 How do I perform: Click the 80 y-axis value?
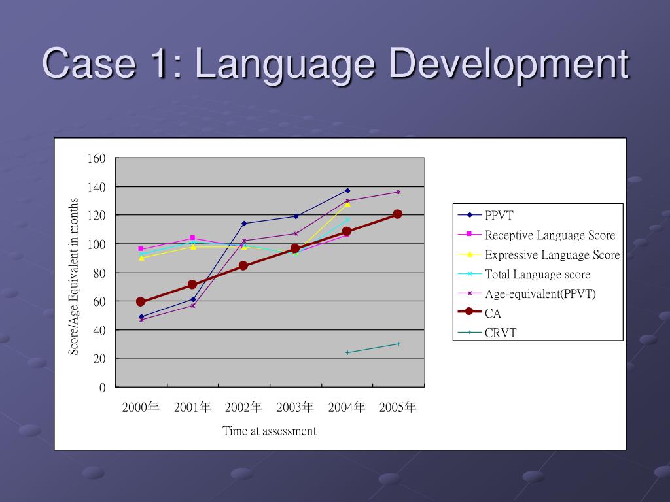coord(99,273)
